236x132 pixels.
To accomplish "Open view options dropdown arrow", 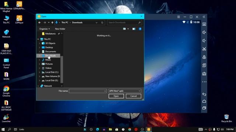I will pos(128,29).
